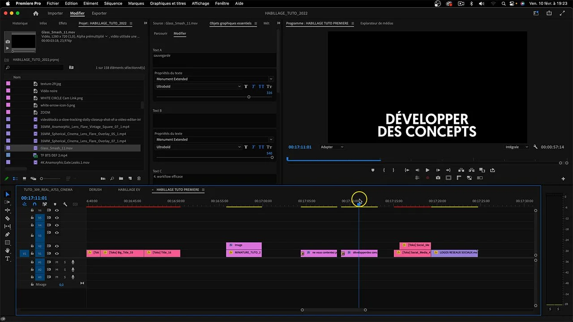The height and width of the screenshot is (322, 573).
Task: Enable faux italic for Text A
Action: tap(253, 86)
